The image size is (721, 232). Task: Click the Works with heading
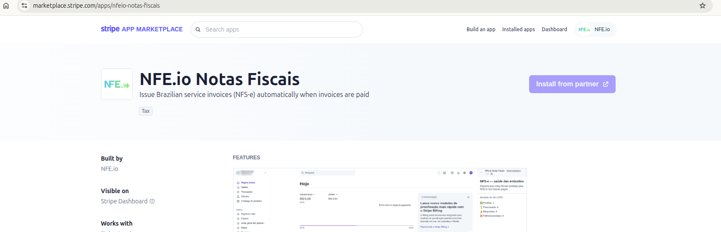pyautogui.click(x=117, y=223)
